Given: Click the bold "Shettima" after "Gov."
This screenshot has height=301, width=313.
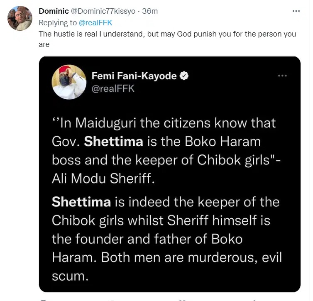Looking at the screenshot, I should 113,141.
